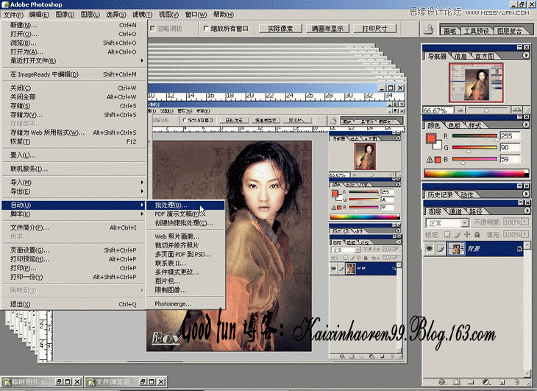Enable the 缩放所有窗口 checkbox
Viewport: 537px width, 391px height.
coord(206,29)
